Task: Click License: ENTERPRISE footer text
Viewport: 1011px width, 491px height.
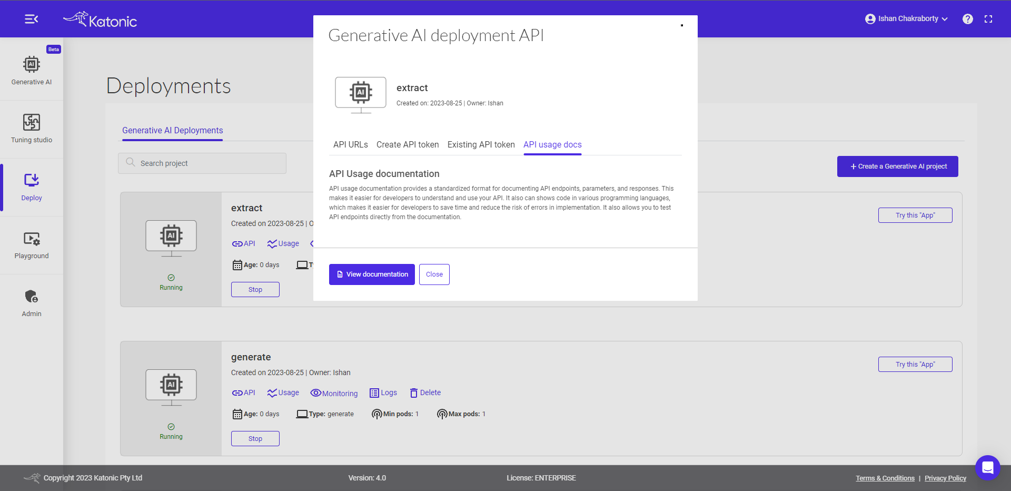Action: [x=541, y=478]
